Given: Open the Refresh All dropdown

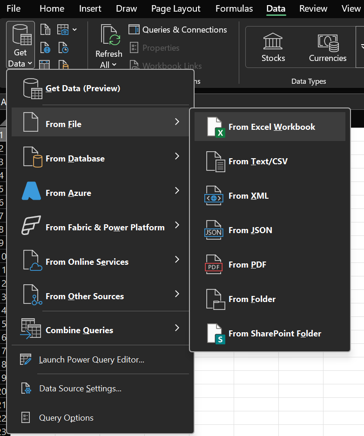Looking at the screenshot, I should (108, 64).
